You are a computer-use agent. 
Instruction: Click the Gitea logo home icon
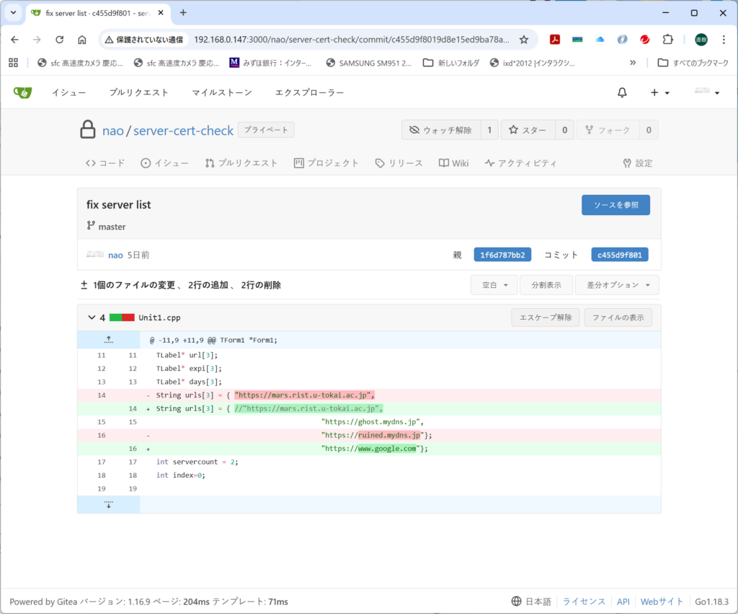tap(22, 92)
